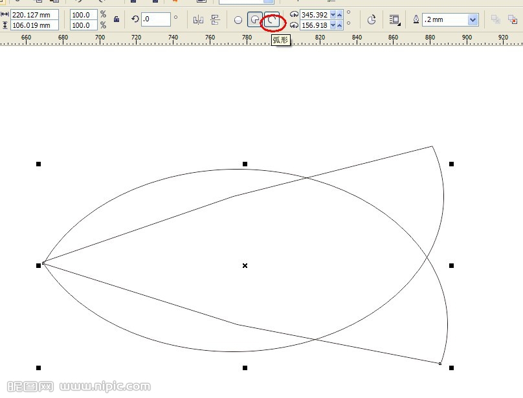Click the horizontal scale factor 100.0 field

[x=83, y=15]
